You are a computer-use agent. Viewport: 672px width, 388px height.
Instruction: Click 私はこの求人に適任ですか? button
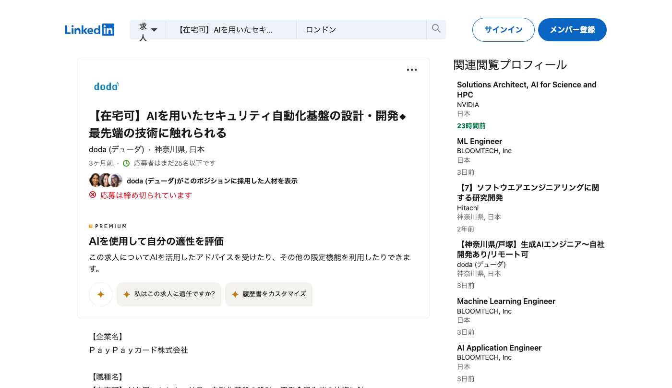point(169,294)
